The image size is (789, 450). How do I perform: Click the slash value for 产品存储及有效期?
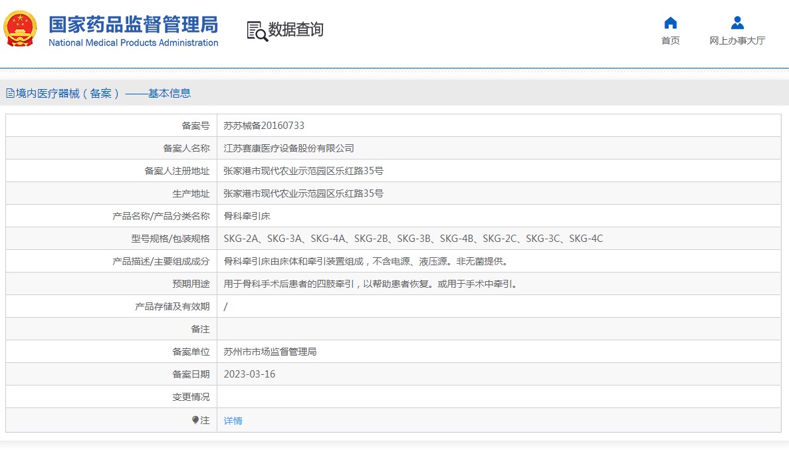pos(225,306)
